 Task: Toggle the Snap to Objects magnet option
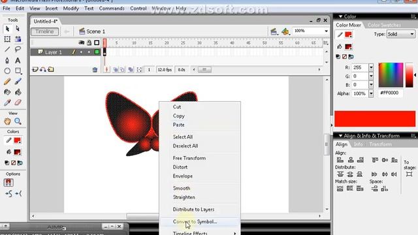(8, 183)
